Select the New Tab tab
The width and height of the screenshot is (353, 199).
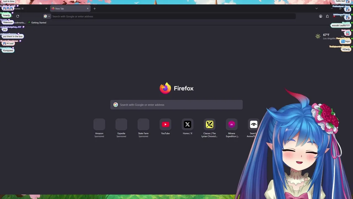70,9
